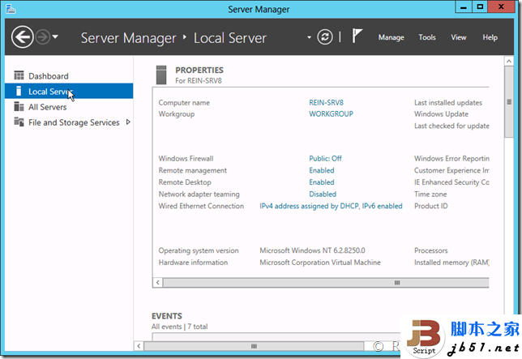Open the Tools menu

(x=427, y=37)
